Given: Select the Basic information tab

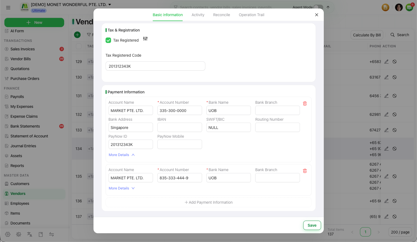Looking at the screenshot, I should [x=168, y=15].
